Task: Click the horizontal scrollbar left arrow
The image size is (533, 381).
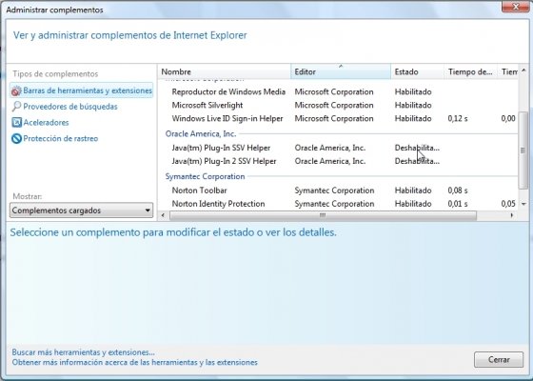Action: coord(163,215)
